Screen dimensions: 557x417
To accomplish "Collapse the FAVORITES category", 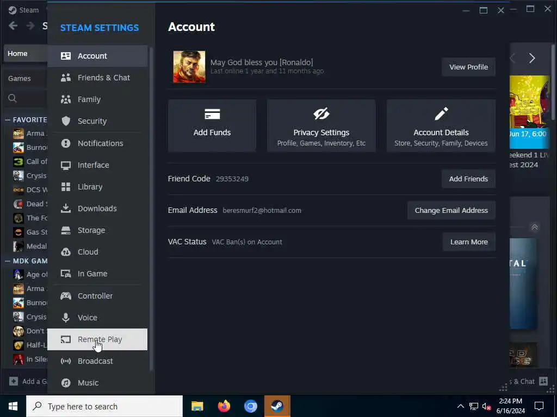I will click(8, 120).
